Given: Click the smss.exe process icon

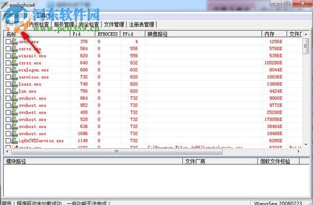Looking at the screenshot, I should click(x=14, y=42).
